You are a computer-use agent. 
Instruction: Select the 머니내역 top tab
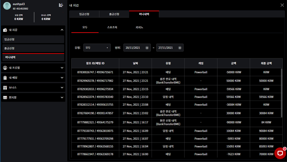point(144,14)
